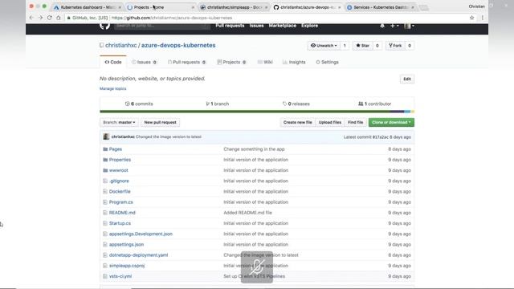Click the Startup.cs file icon
The height and width of the screenshot is (289, 514).
(x=105, y=223)
